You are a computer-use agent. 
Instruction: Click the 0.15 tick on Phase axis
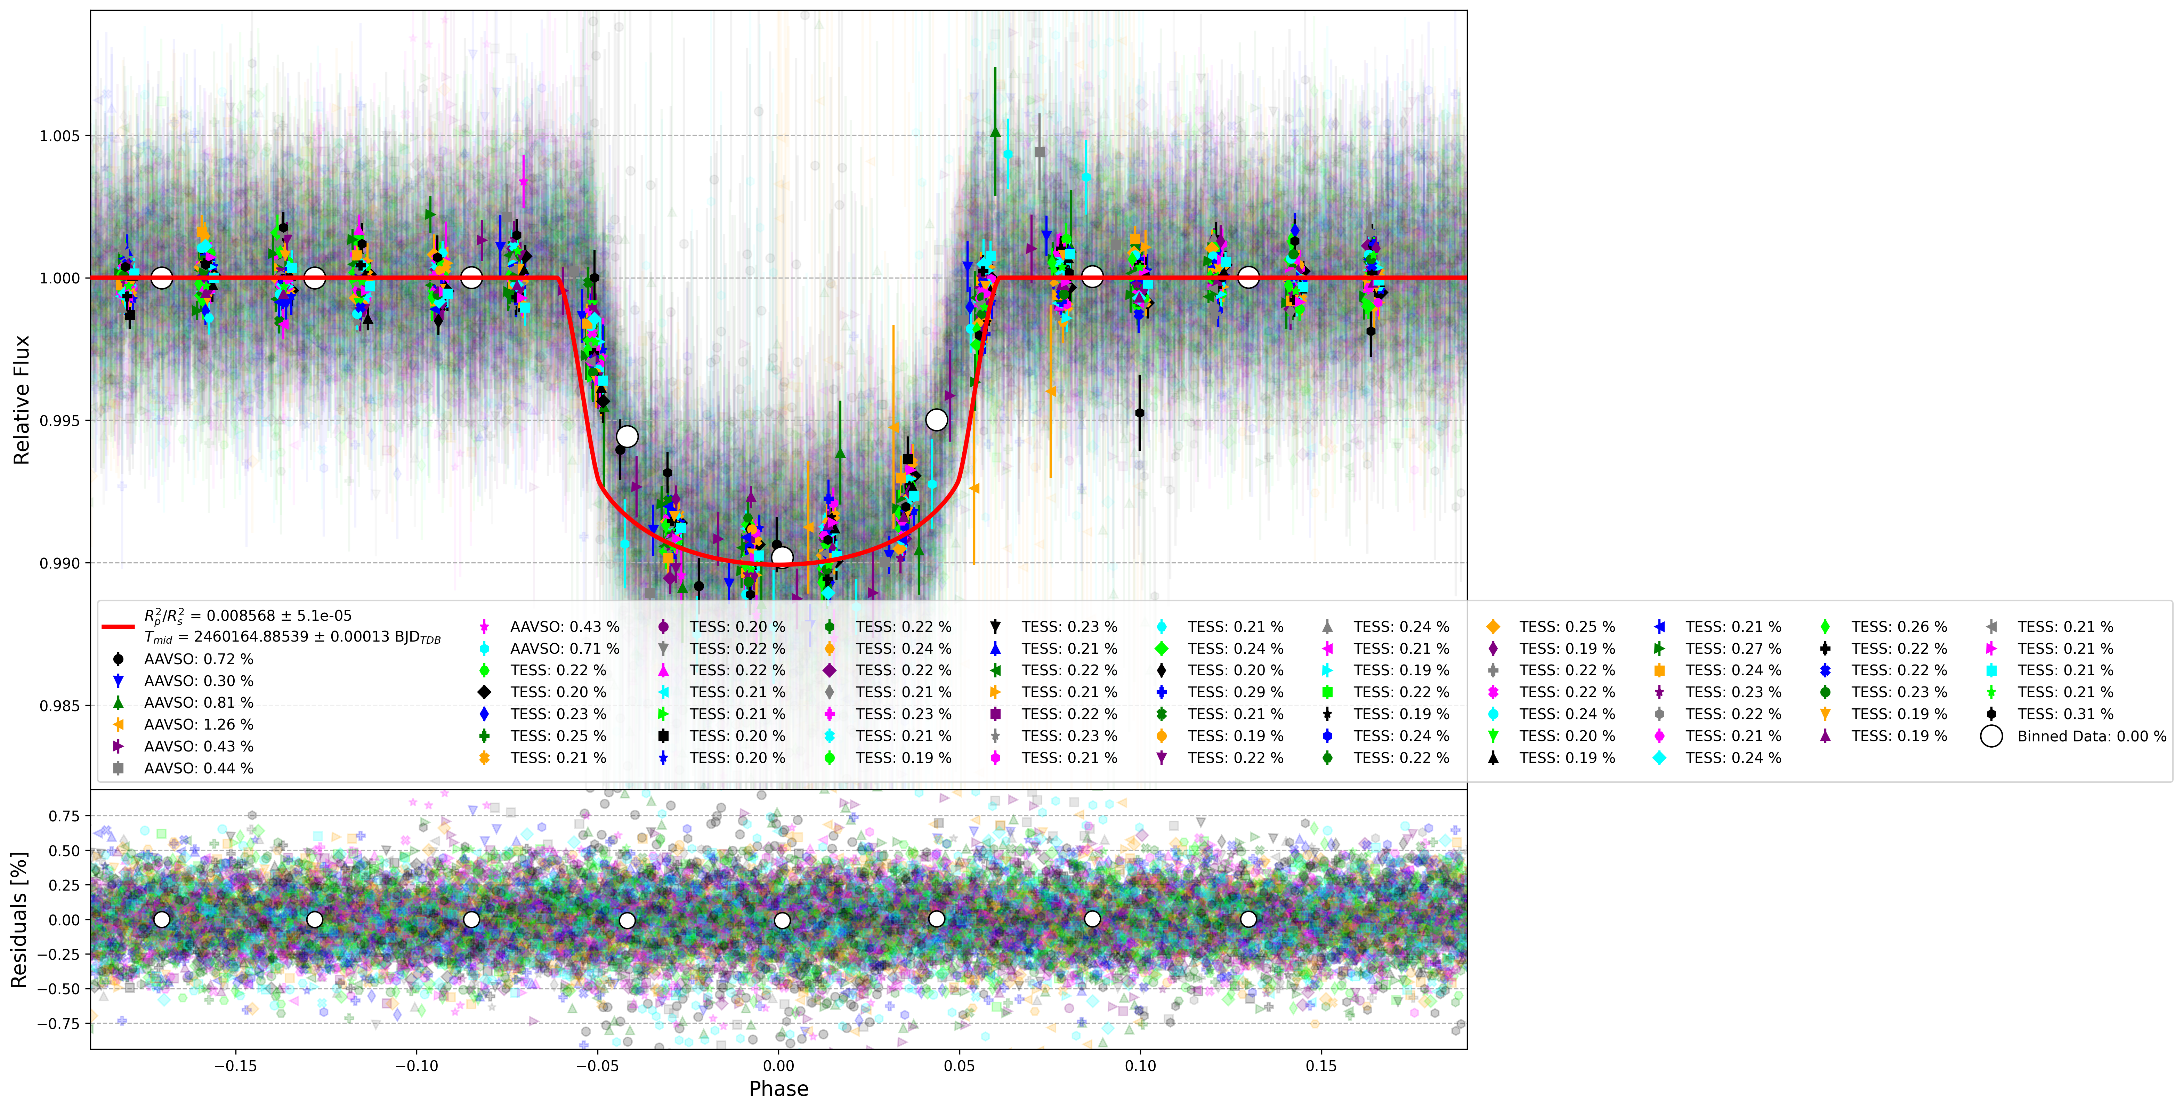click(1321, 1066)
